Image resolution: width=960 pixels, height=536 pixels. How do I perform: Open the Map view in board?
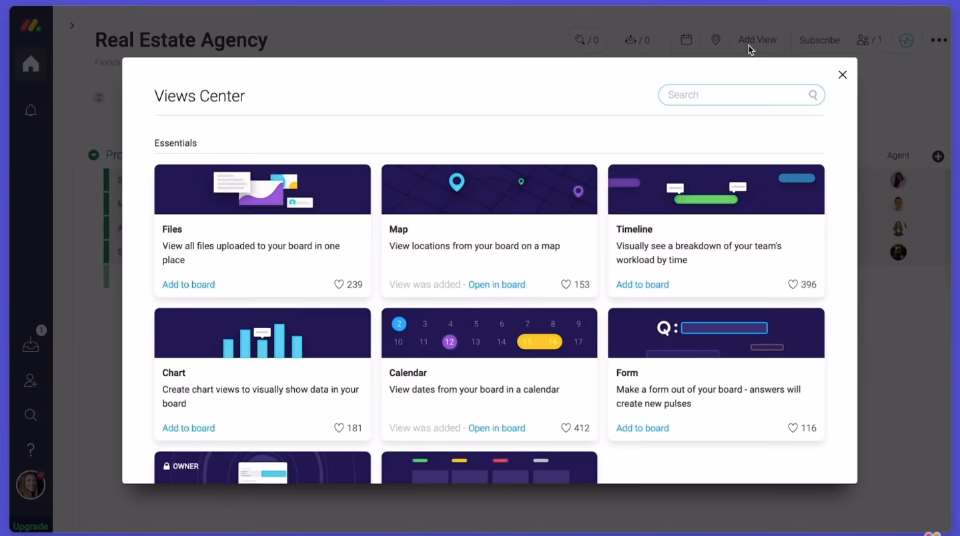[497, 285]
